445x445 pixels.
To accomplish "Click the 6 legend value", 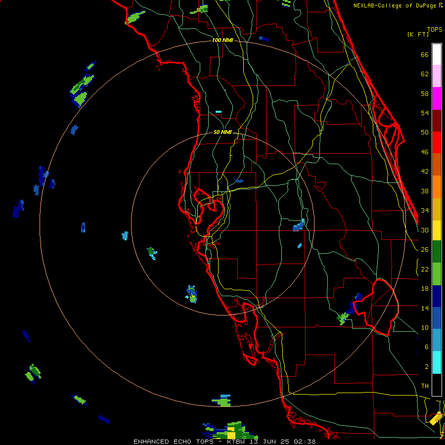I will pos(426,347).
